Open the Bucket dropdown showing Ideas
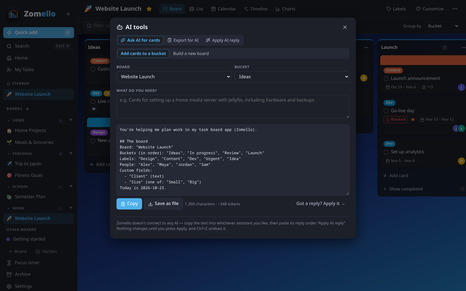 tap(292, 77)
